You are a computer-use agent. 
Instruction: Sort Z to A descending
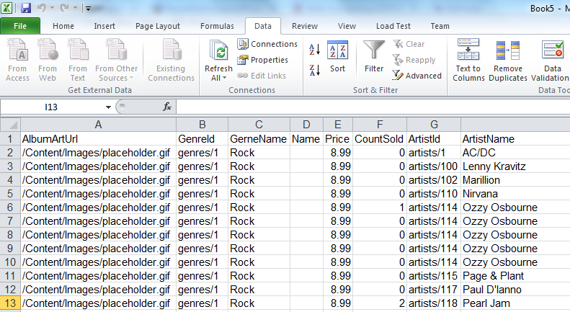coord(314,70)
